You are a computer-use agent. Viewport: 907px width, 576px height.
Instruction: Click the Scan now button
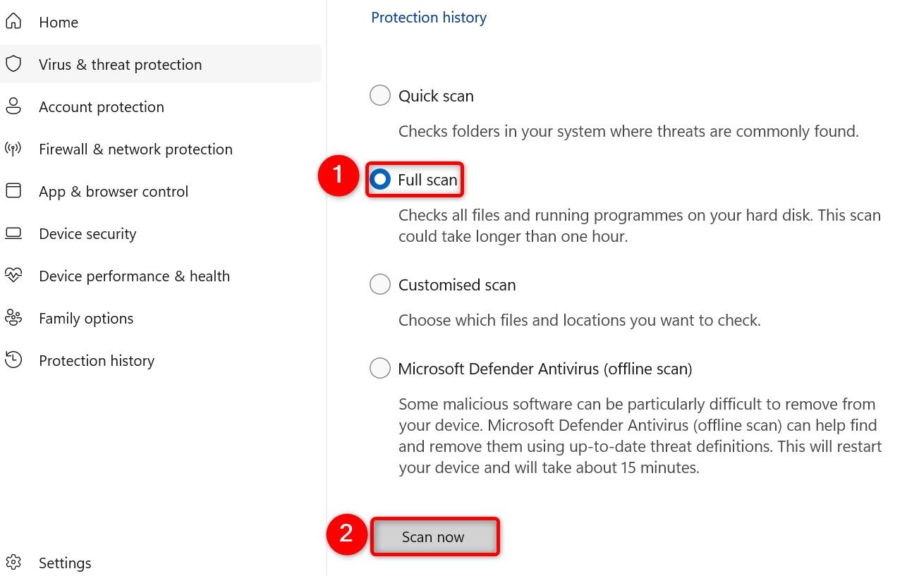(x=433, y=536)
